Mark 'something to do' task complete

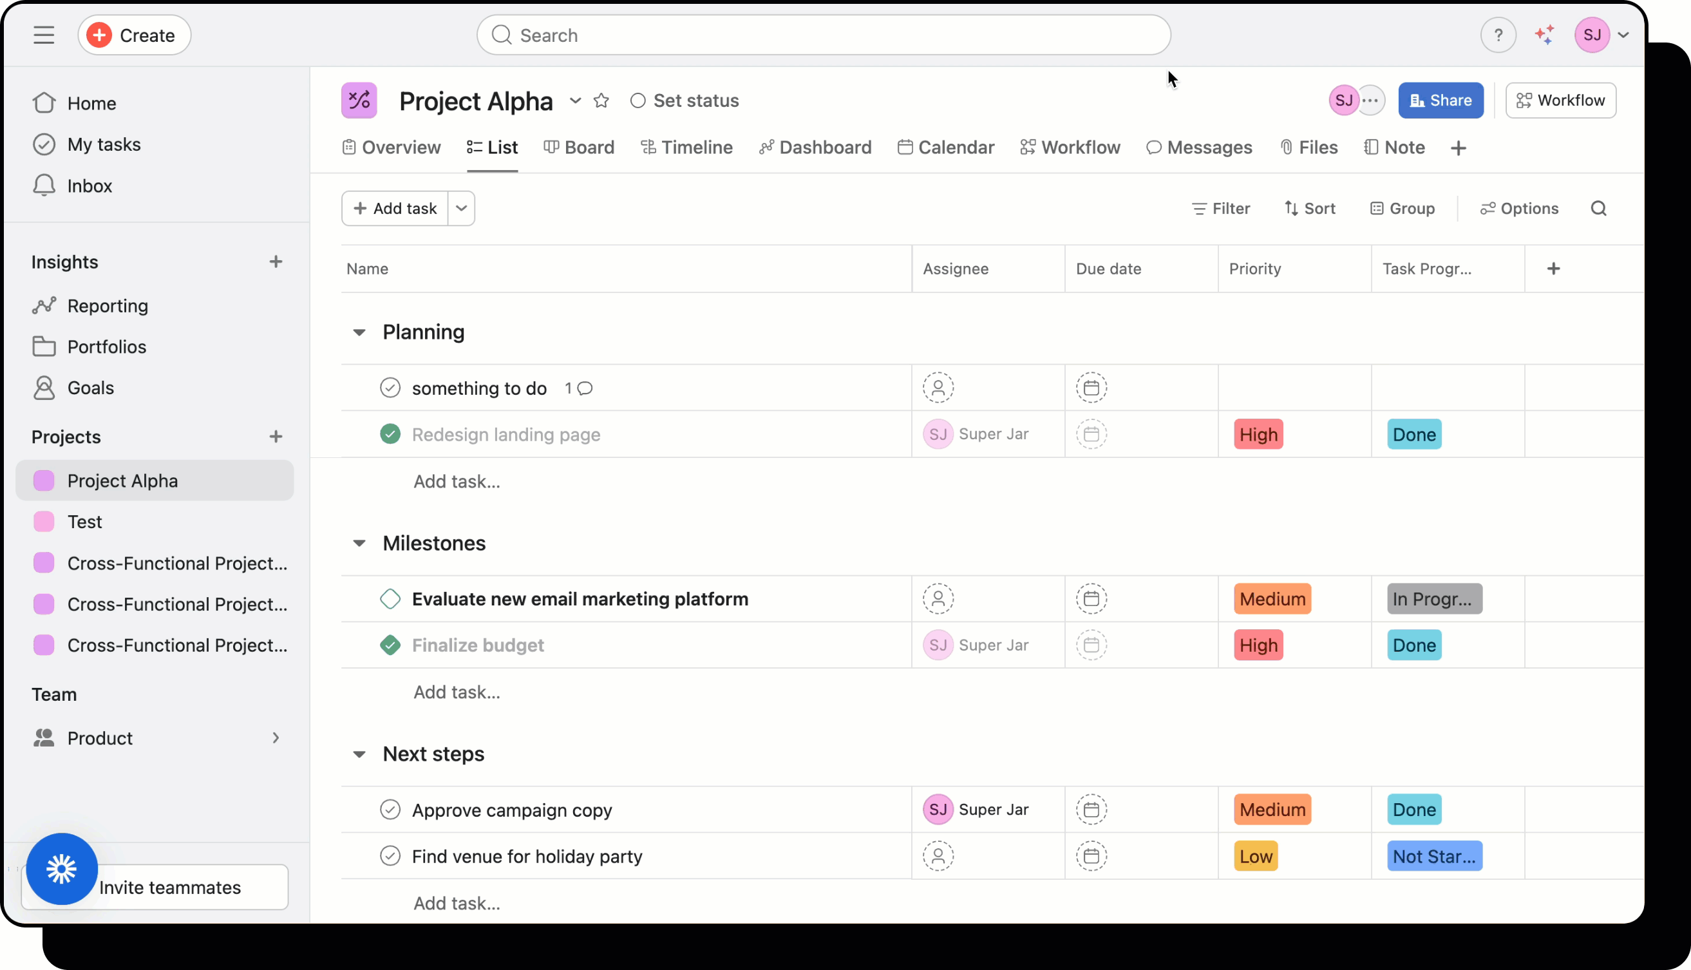click(x=390, y=387)
